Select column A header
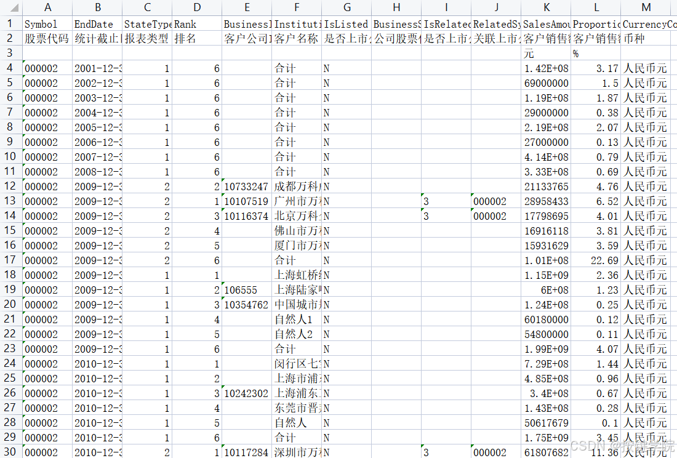 47,7
